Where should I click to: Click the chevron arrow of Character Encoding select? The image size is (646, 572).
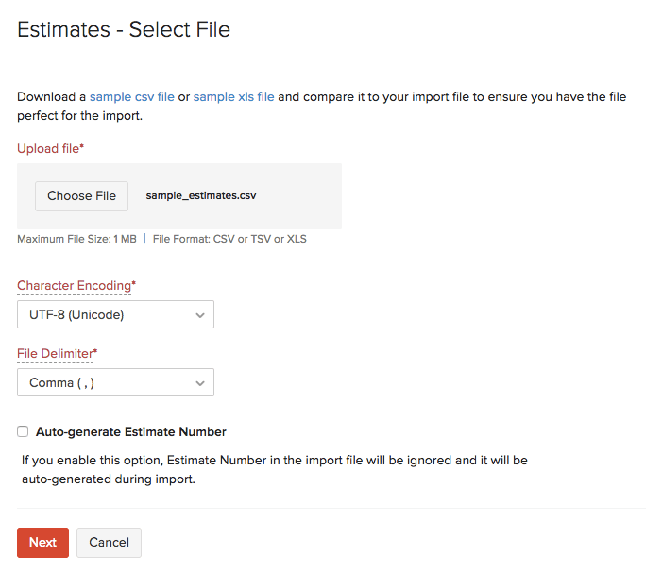click(200, 315)
